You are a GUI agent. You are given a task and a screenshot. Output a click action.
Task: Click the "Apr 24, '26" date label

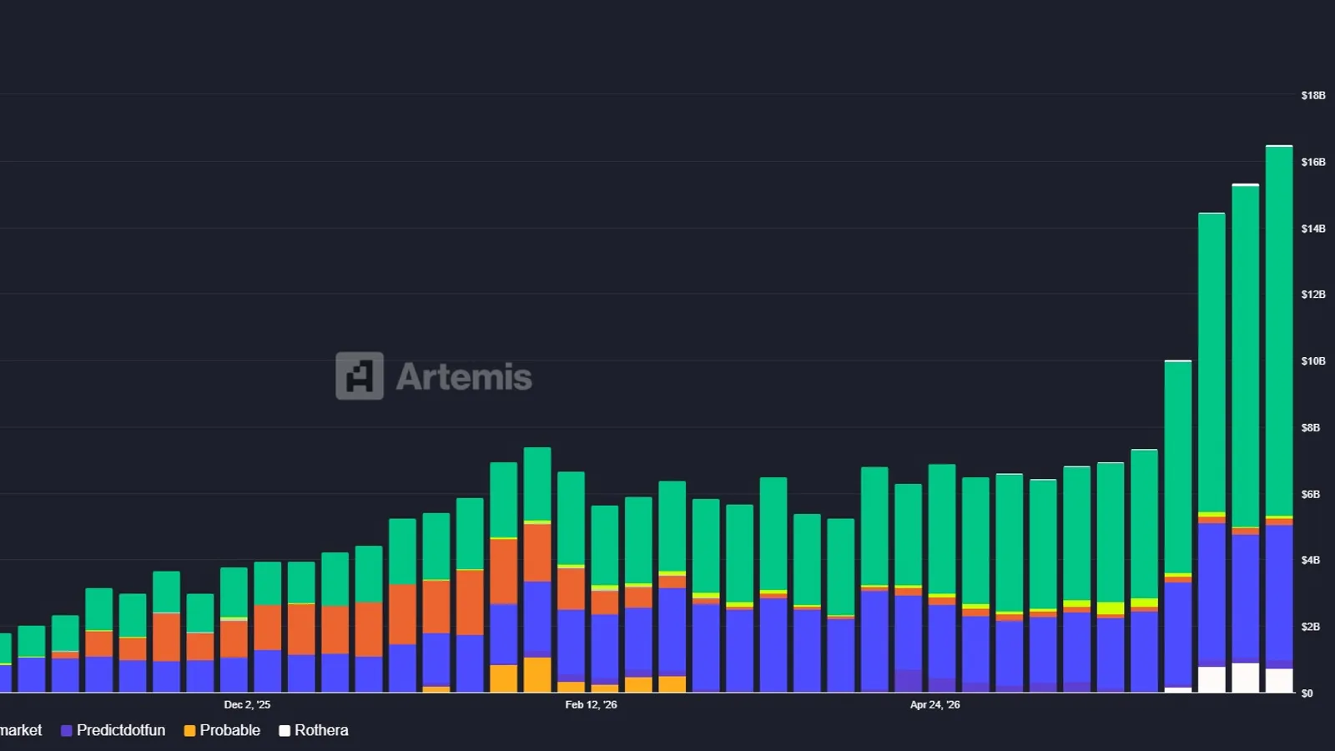pos(934,705)
